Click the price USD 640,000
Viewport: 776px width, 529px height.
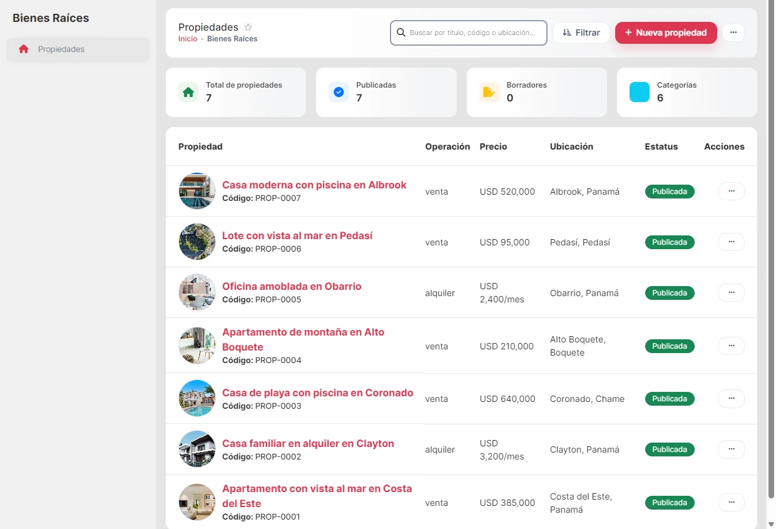coord(508,399)
